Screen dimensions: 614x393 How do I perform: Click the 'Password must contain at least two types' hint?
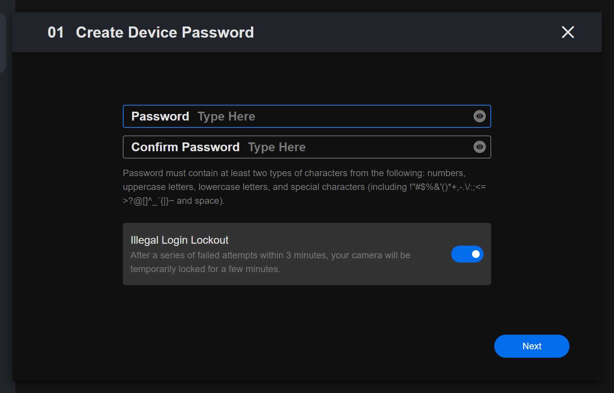[x=304, y=187]
